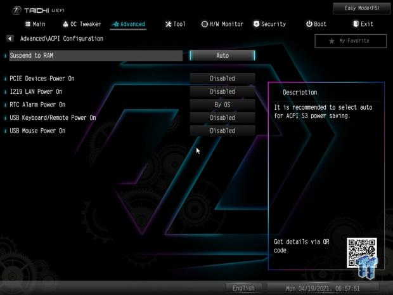Switch to Easy Mode (F6)

[x=362, y=8]
